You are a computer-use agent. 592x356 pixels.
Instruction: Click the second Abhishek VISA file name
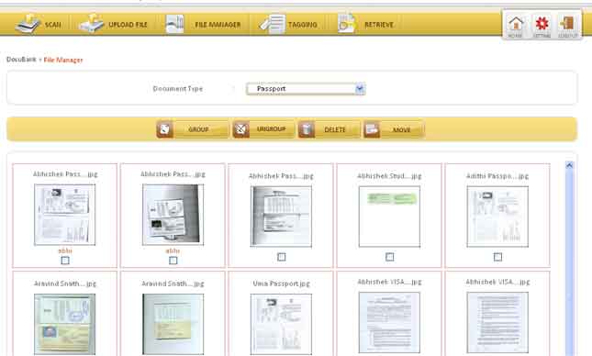[x=497, y=282]
